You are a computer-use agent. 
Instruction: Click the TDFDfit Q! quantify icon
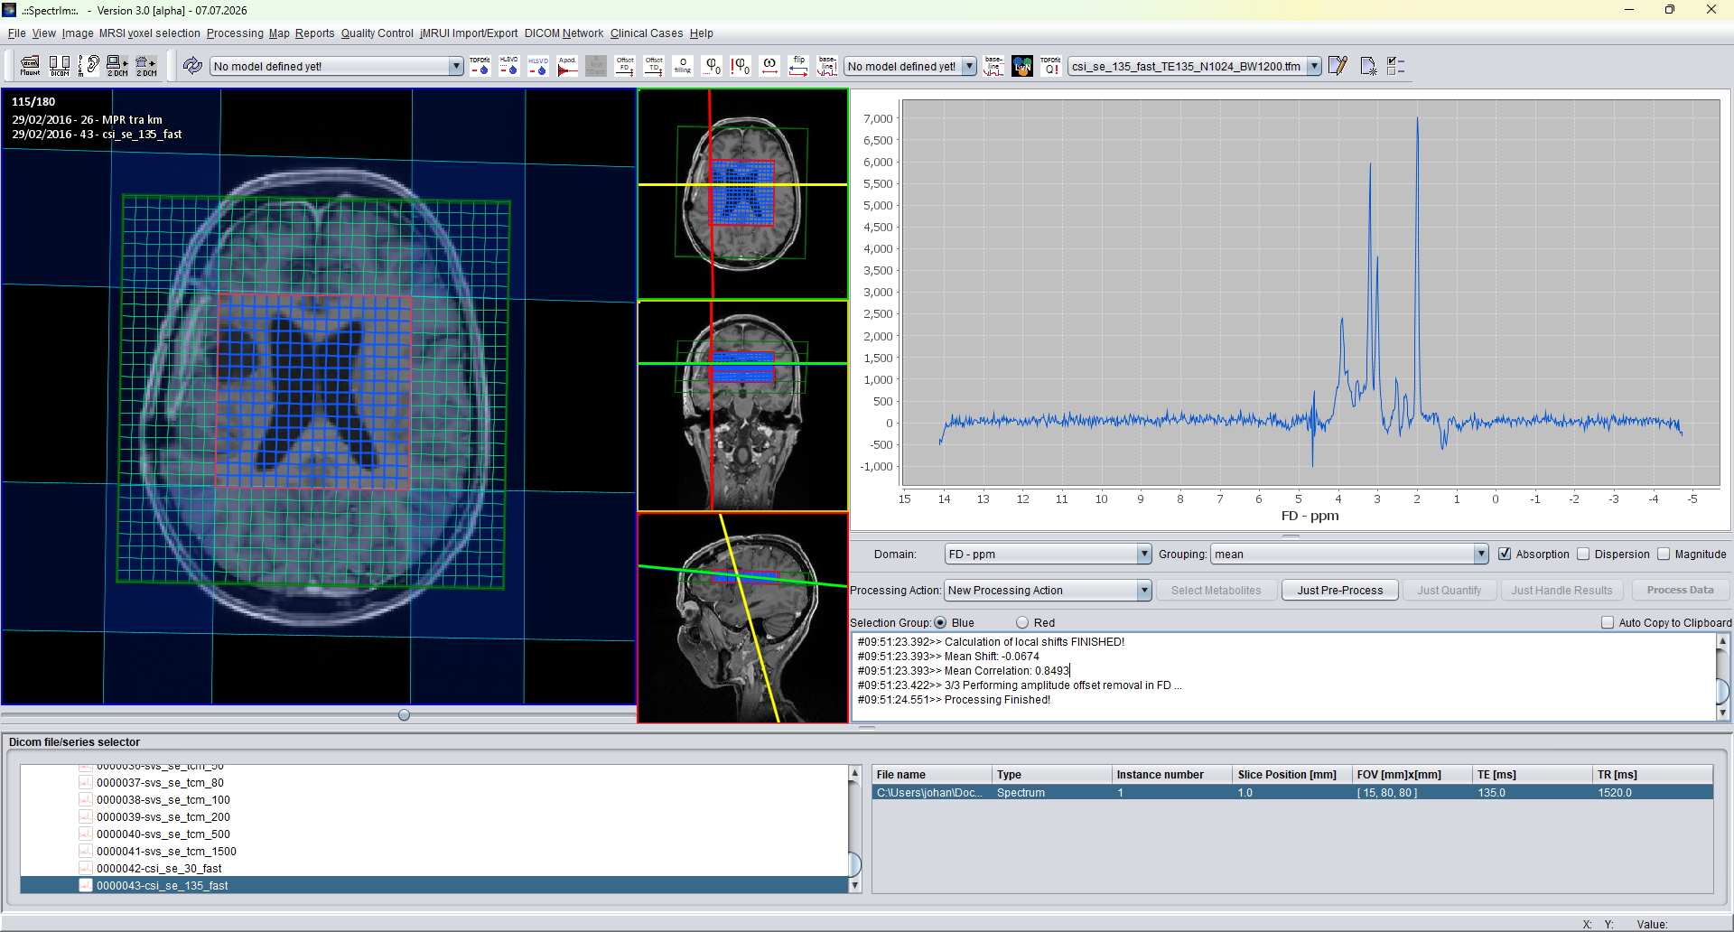1050,66
